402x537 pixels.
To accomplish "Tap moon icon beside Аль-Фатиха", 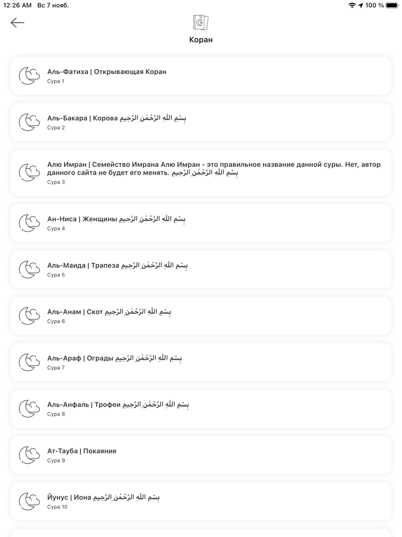I will [x=29, y=76].
